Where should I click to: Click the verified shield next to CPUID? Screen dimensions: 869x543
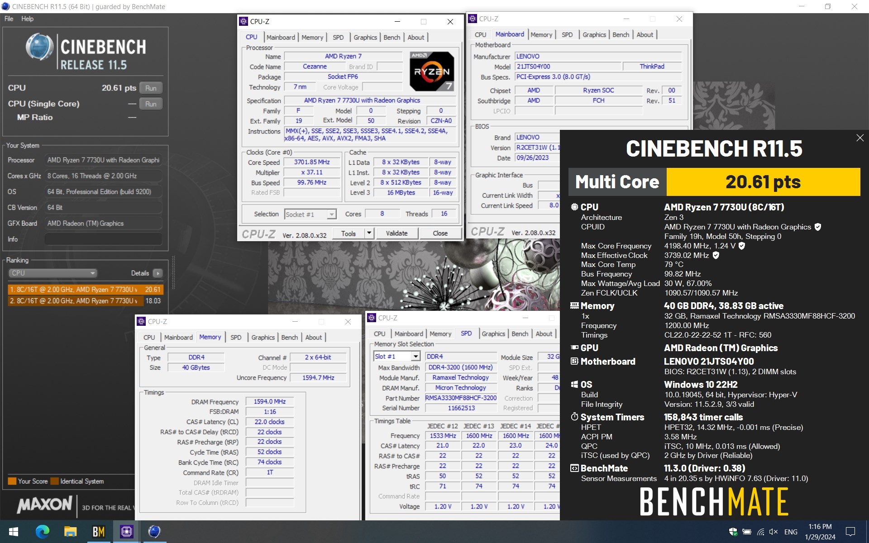[x=817, y=227]
